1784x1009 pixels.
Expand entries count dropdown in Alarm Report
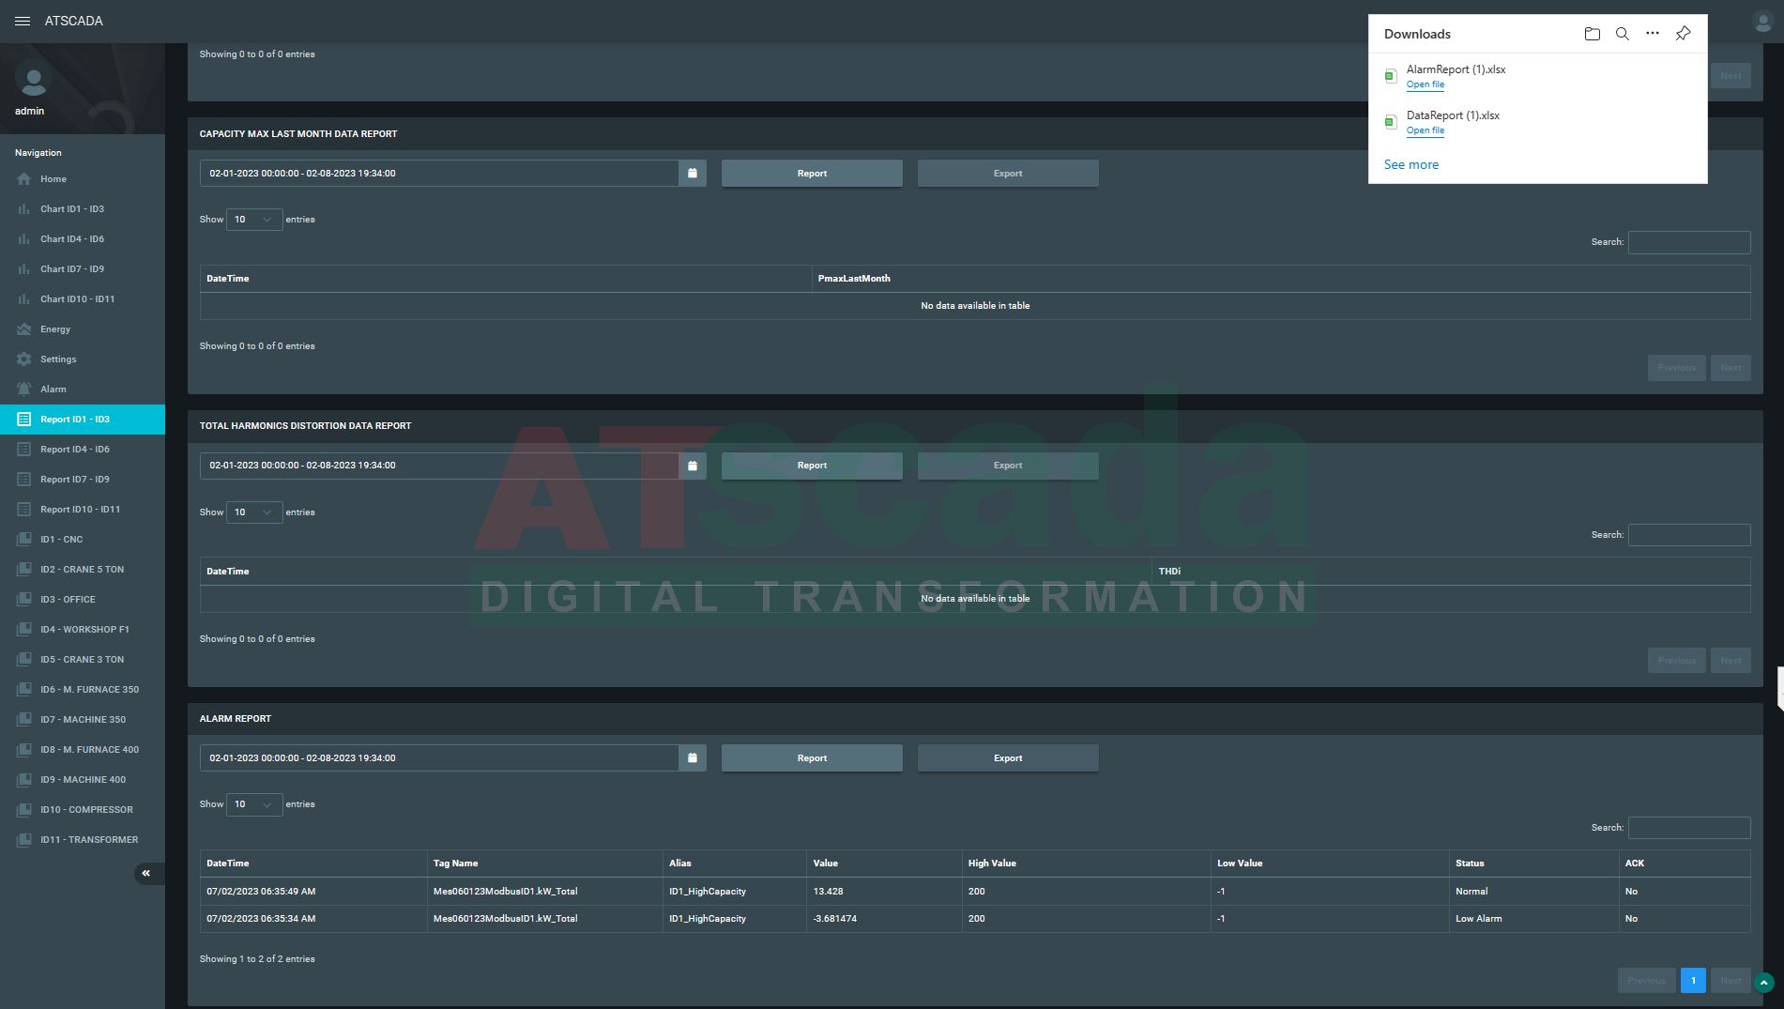(253, 804)
